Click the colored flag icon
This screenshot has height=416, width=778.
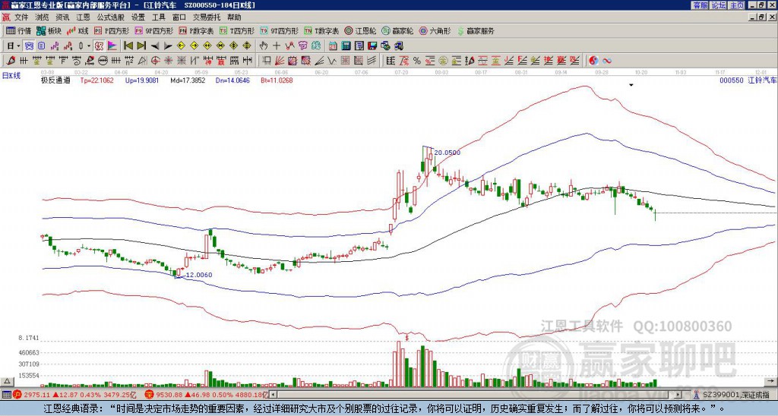coord(112,46)
